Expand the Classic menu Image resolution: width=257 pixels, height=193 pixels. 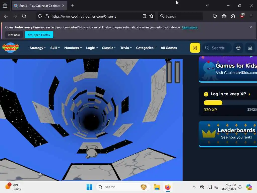click(109, 48)
